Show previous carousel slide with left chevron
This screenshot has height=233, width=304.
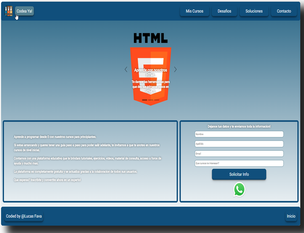coord(126,69)
